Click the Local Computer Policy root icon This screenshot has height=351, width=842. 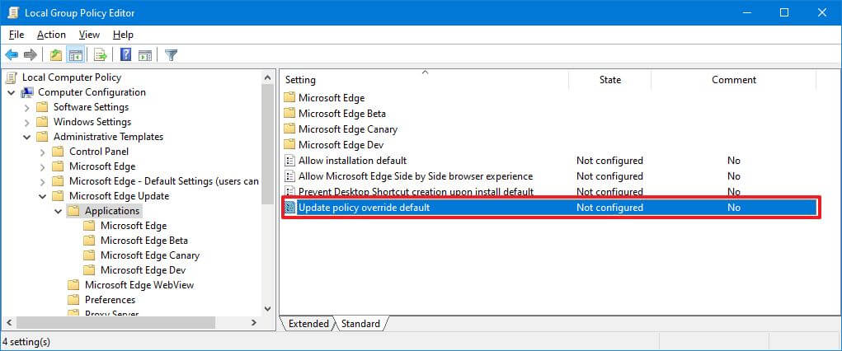point(12,77)
